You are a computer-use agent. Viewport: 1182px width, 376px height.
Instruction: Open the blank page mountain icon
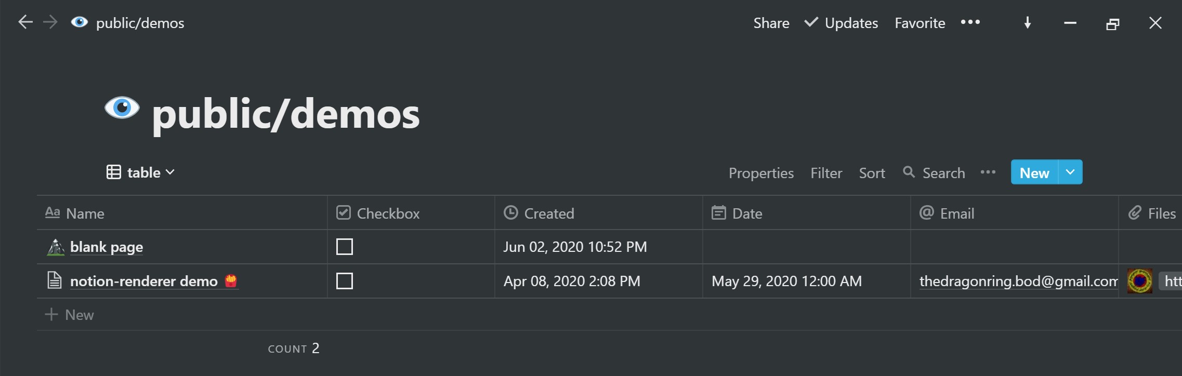click(x=56, y=247)
